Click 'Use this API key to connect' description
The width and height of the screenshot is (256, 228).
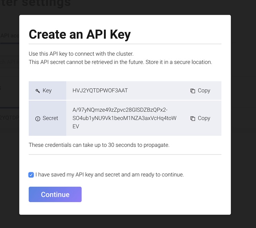pos(81,54)
